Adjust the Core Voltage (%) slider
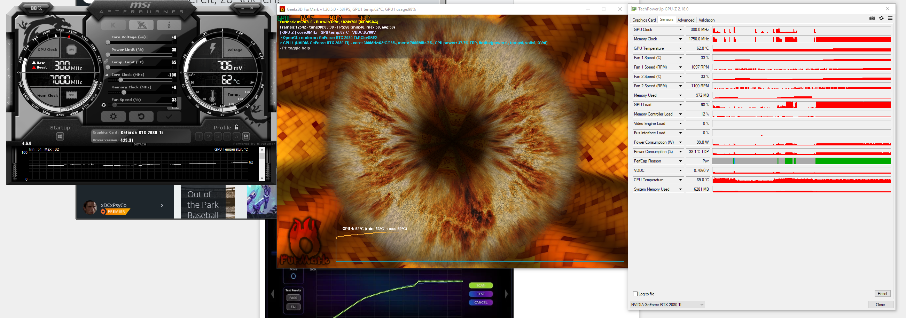Image resolution: width=906 pixels, height=318 pixels. (x=140, y=42)
